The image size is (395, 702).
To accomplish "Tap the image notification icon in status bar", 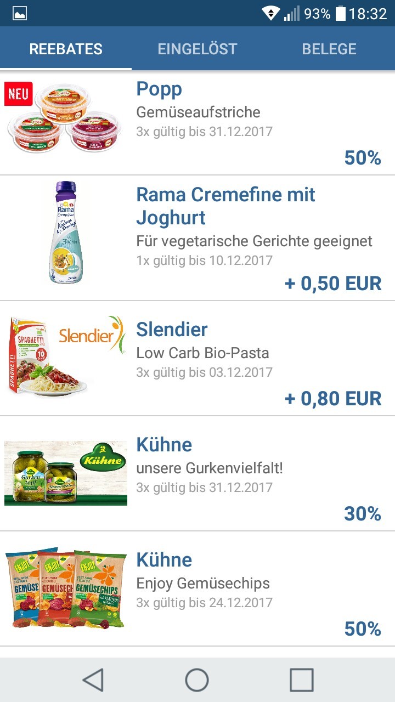I will point(20,14).
